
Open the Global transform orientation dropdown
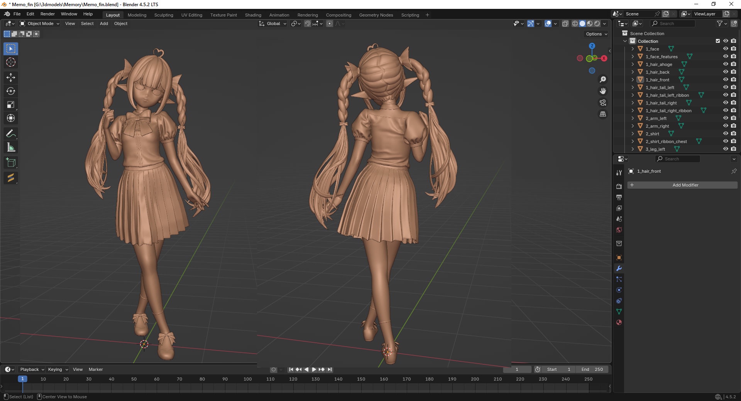click(x=273, y=24)
